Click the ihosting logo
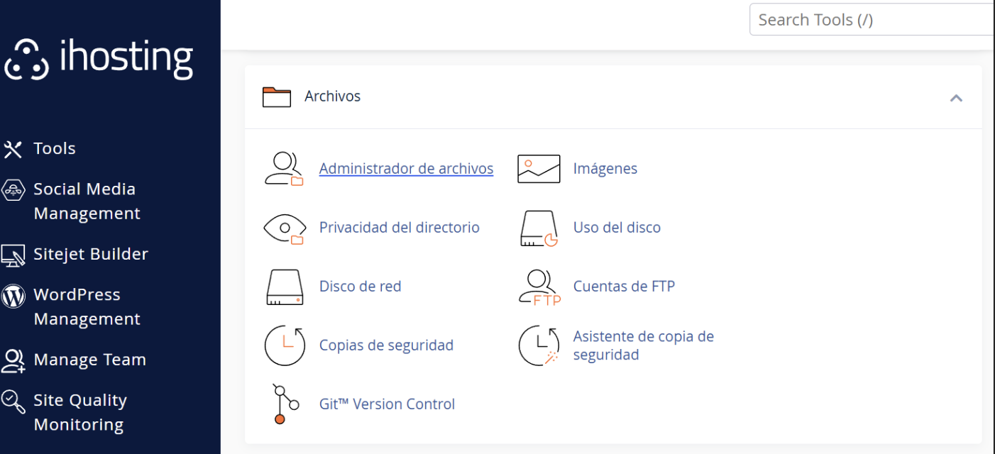 (99, 58)
